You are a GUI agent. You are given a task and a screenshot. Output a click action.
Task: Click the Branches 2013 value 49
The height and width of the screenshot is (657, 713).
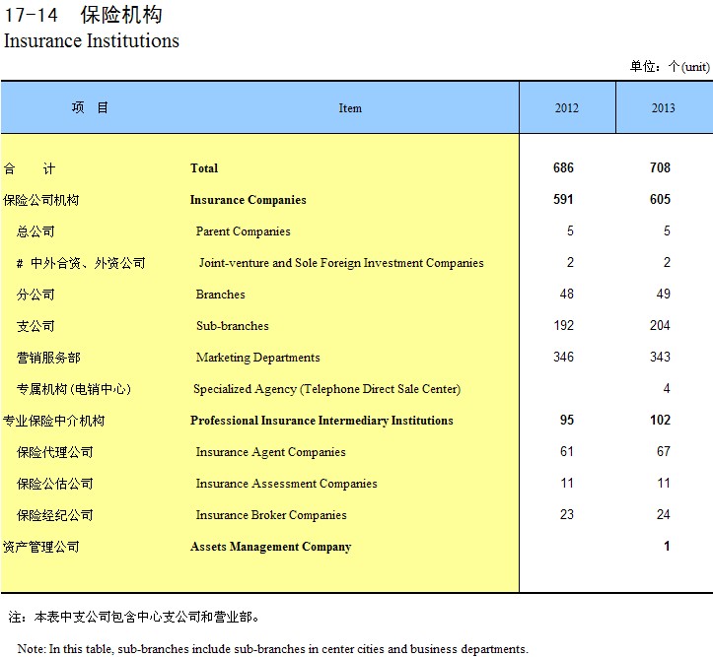pos(663,295)
